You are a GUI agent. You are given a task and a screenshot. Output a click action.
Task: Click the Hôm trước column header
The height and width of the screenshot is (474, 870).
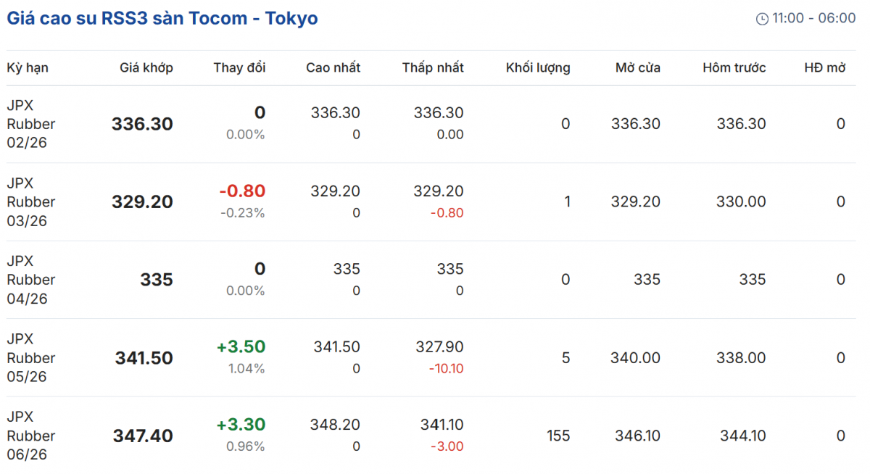[x=734, y=67]
